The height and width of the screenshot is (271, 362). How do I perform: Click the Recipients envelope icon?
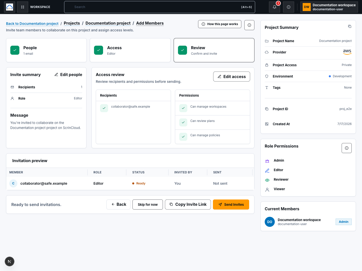click(12, 87)
